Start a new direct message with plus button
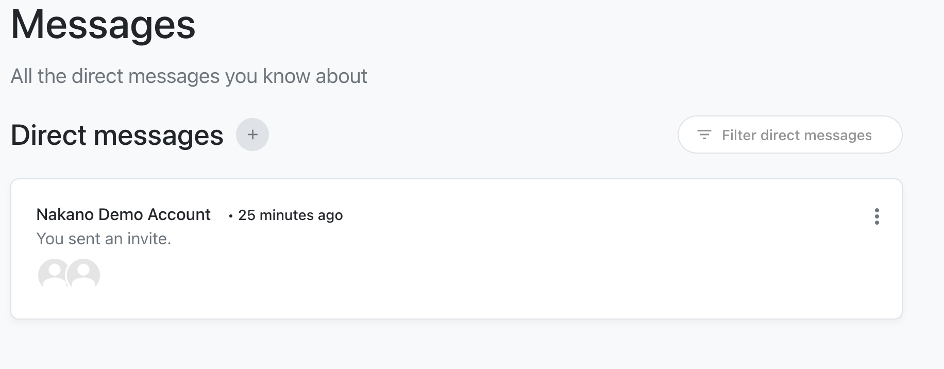Image resolution: width=944 pixels, height=369 pixels. (252, 135)
